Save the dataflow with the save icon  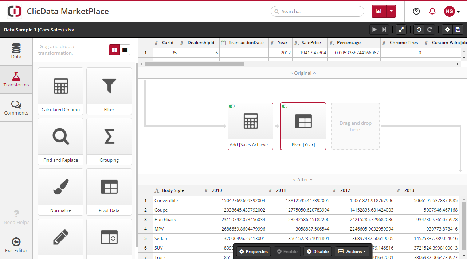(x=458, y=30)
